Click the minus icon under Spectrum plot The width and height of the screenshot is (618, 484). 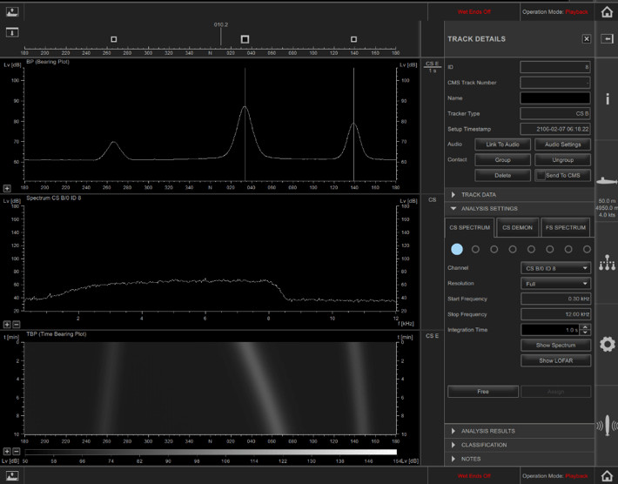point(17,325)
